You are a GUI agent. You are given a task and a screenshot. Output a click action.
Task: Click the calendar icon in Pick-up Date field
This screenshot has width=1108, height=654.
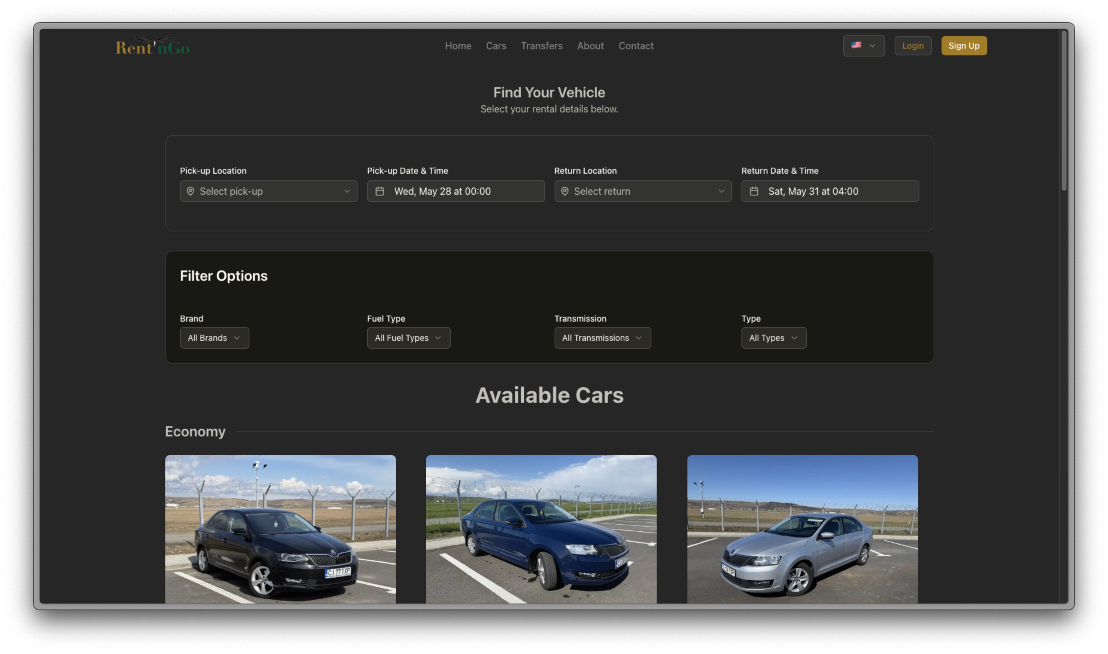coord(380,191)
